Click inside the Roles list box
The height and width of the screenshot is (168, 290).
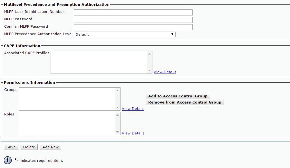pyautogui.click(x=67, y=124)
